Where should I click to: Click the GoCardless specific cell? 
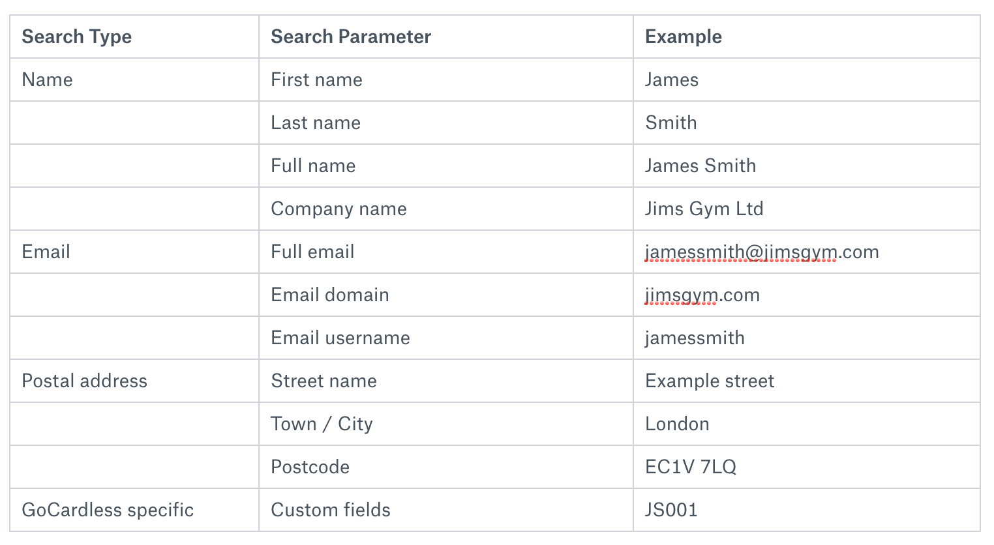click(134, 510)
